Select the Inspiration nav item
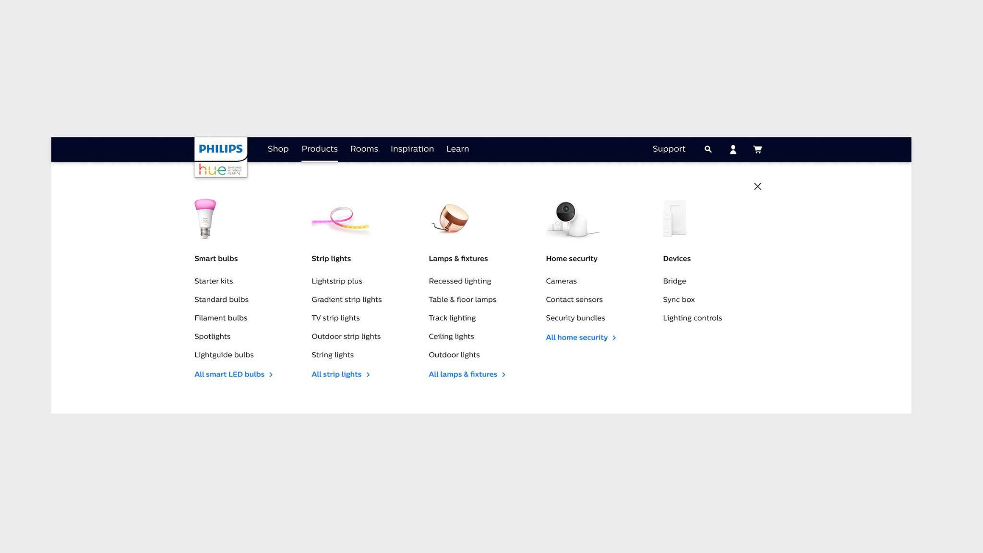 (412, 149)
